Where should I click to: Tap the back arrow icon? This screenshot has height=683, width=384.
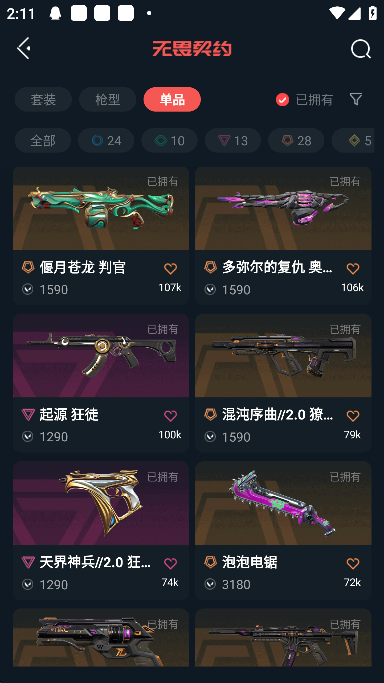tap(24, 48)
